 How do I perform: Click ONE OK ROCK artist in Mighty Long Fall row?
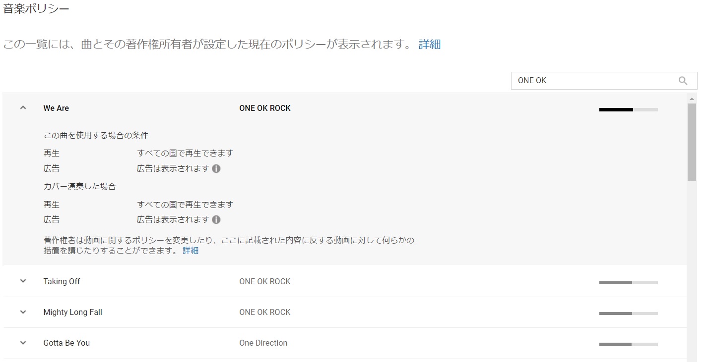265,312
